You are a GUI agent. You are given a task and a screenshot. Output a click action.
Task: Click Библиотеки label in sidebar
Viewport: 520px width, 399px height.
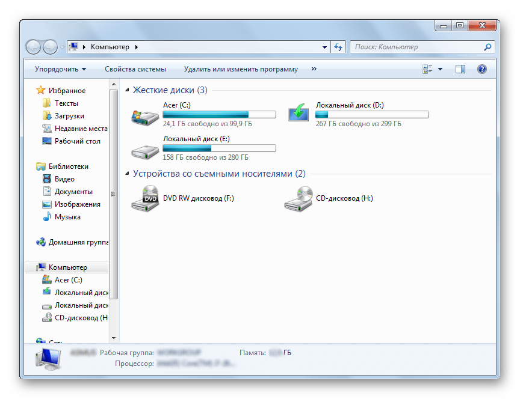coord(69,166)
